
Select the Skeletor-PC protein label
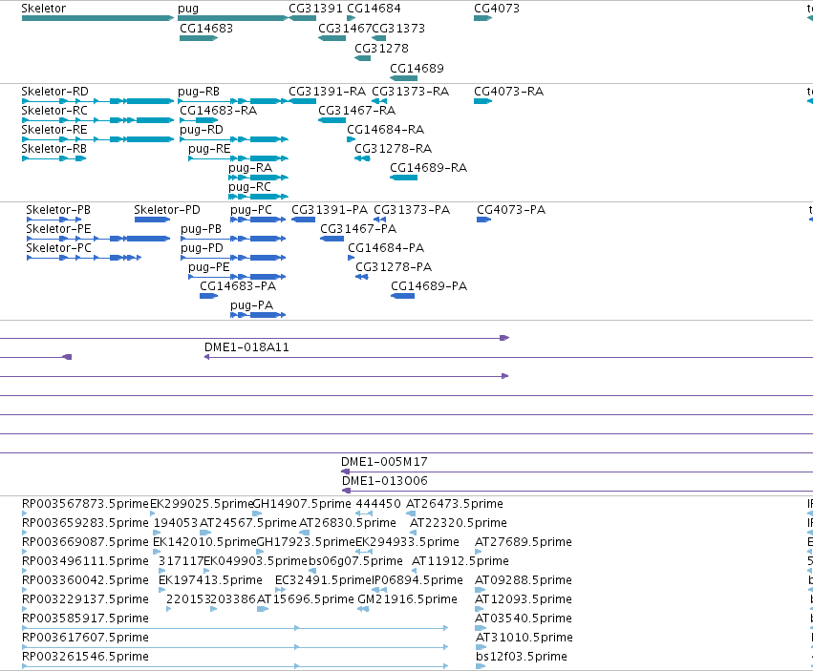click(x=58, y=248)
